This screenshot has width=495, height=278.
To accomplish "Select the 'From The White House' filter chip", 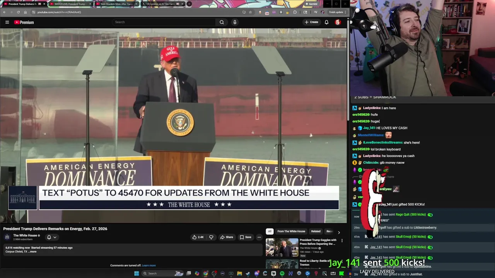I will 291,231.
